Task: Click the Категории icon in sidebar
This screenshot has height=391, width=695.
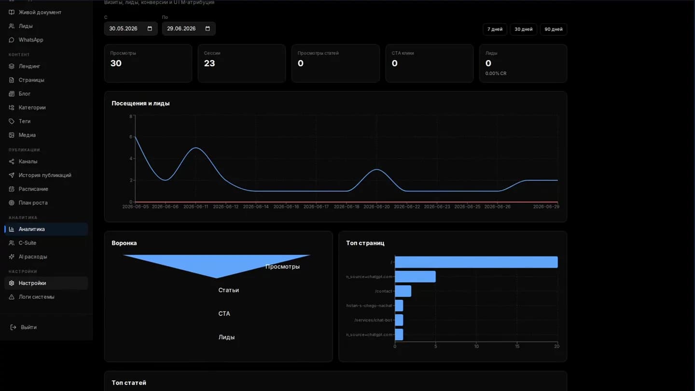Action: tap(12, 107)
